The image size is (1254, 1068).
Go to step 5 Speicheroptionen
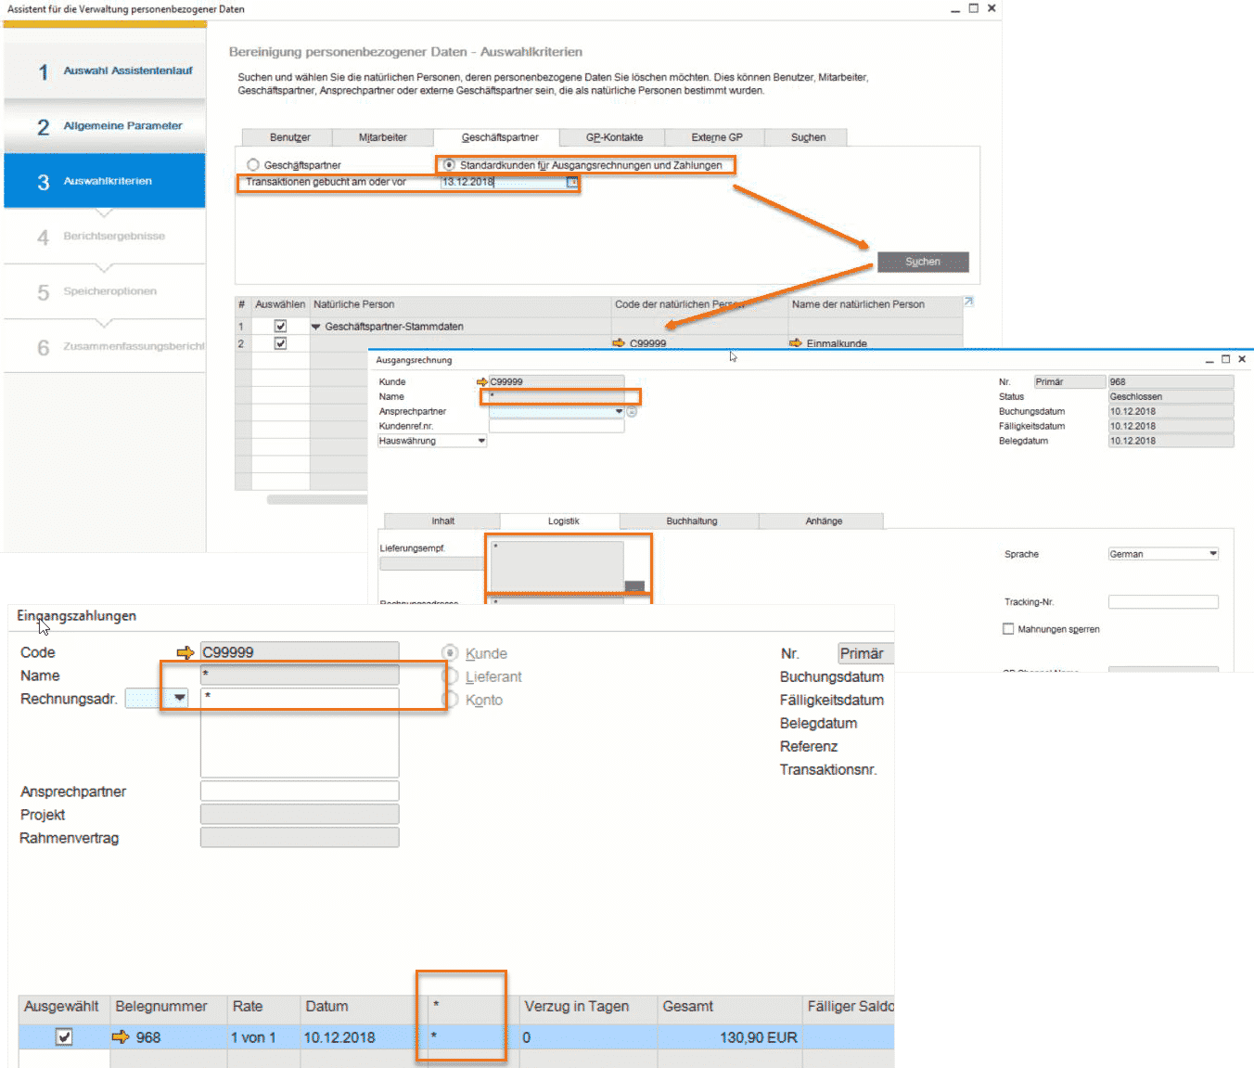[105, 291]
